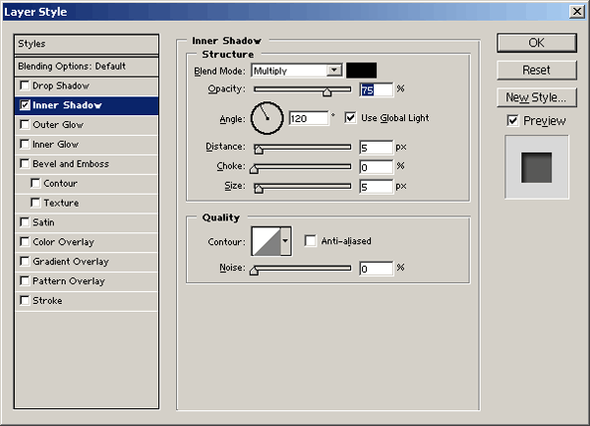Select the Inner Shadow label row

(x=87, y=105)
